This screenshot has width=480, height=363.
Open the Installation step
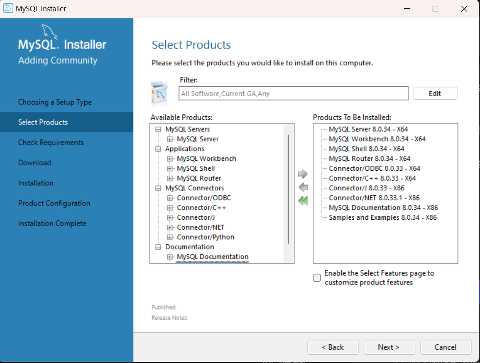36,183
